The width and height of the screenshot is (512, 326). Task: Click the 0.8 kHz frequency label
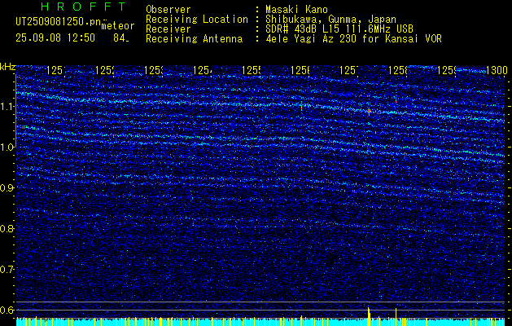[7, 228]
